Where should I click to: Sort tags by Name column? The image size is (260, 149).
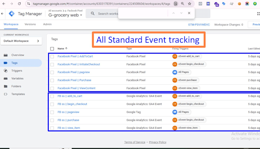[62, 49]
